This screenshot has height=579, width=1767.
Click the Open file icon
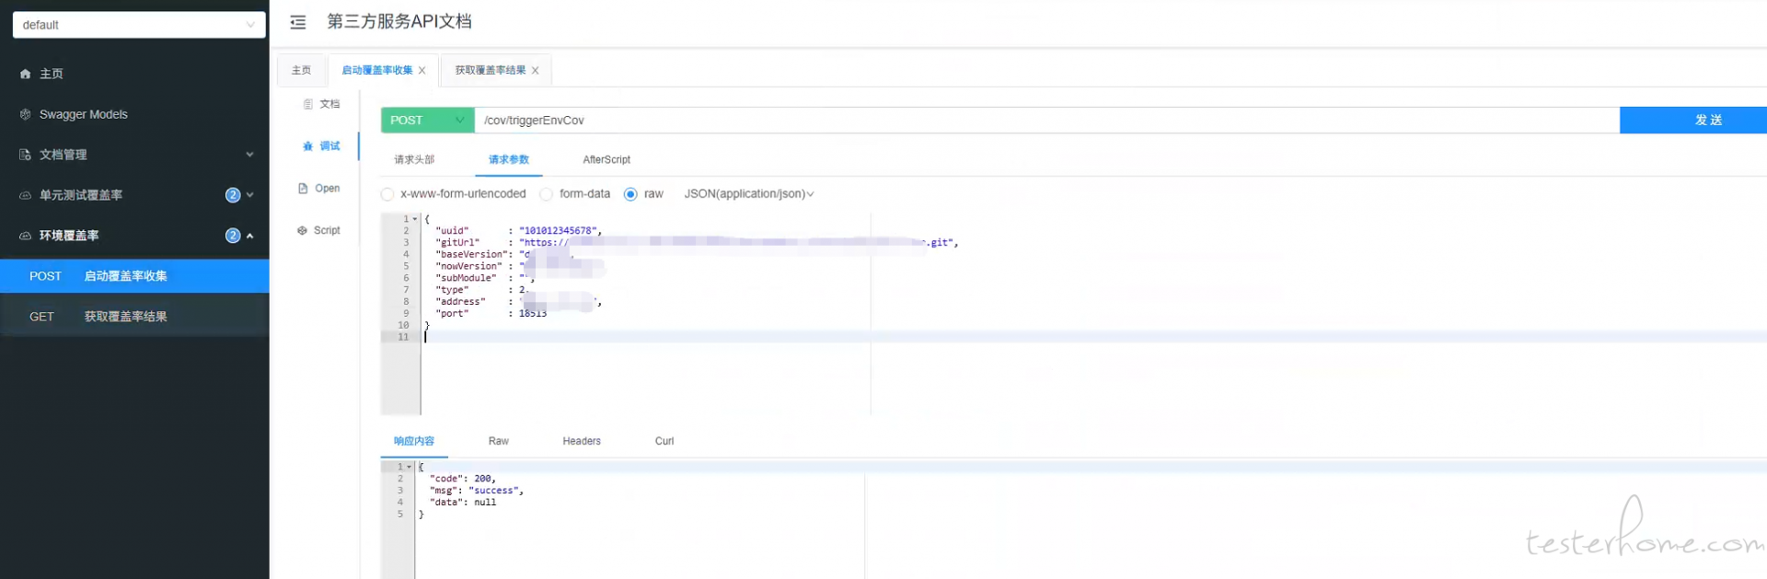303,189
